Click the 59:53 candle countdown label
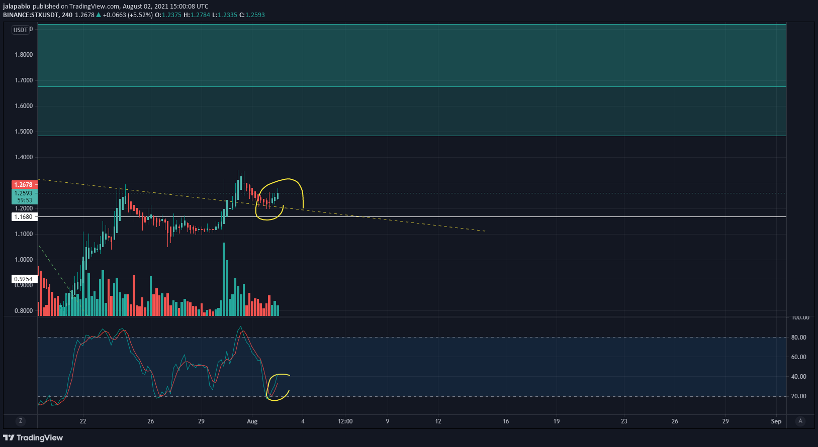 24,200
